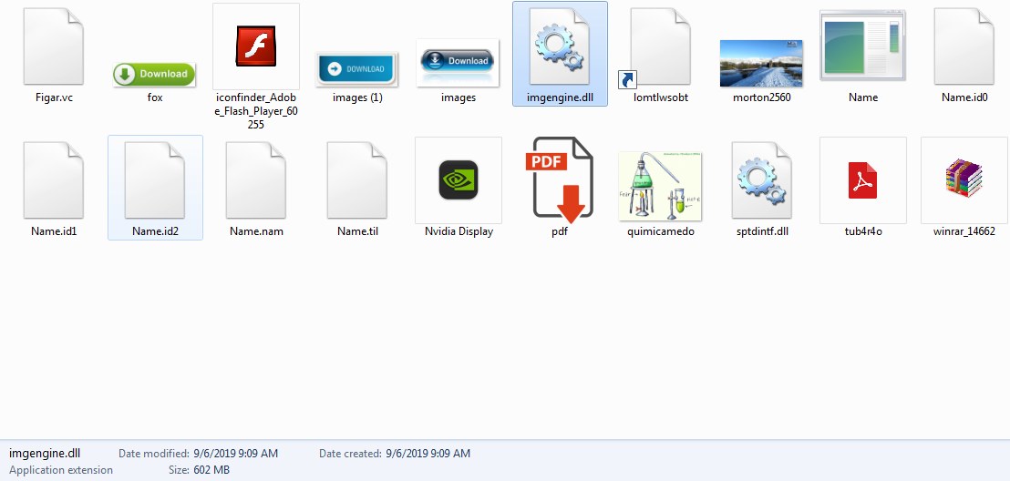Image resolution: width=1010 pixels, height=481 pixels.
Task: Click the Name.id2 blank file icon
Action: point(155,180)
